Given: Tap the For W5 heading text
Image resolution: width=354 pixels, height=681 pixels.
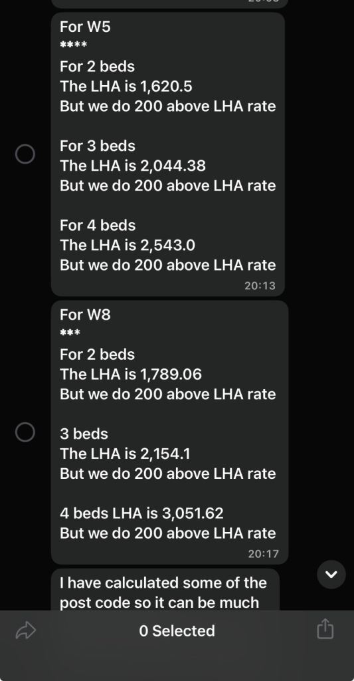Looking at the screenshot, I should 85,27.
